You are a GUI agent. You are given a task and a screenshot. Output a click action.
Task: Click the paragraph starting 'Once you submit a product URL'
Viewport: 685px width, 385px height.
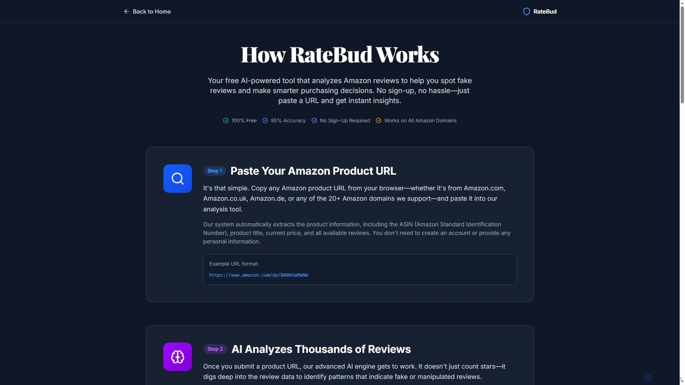(x=354, y=372)
